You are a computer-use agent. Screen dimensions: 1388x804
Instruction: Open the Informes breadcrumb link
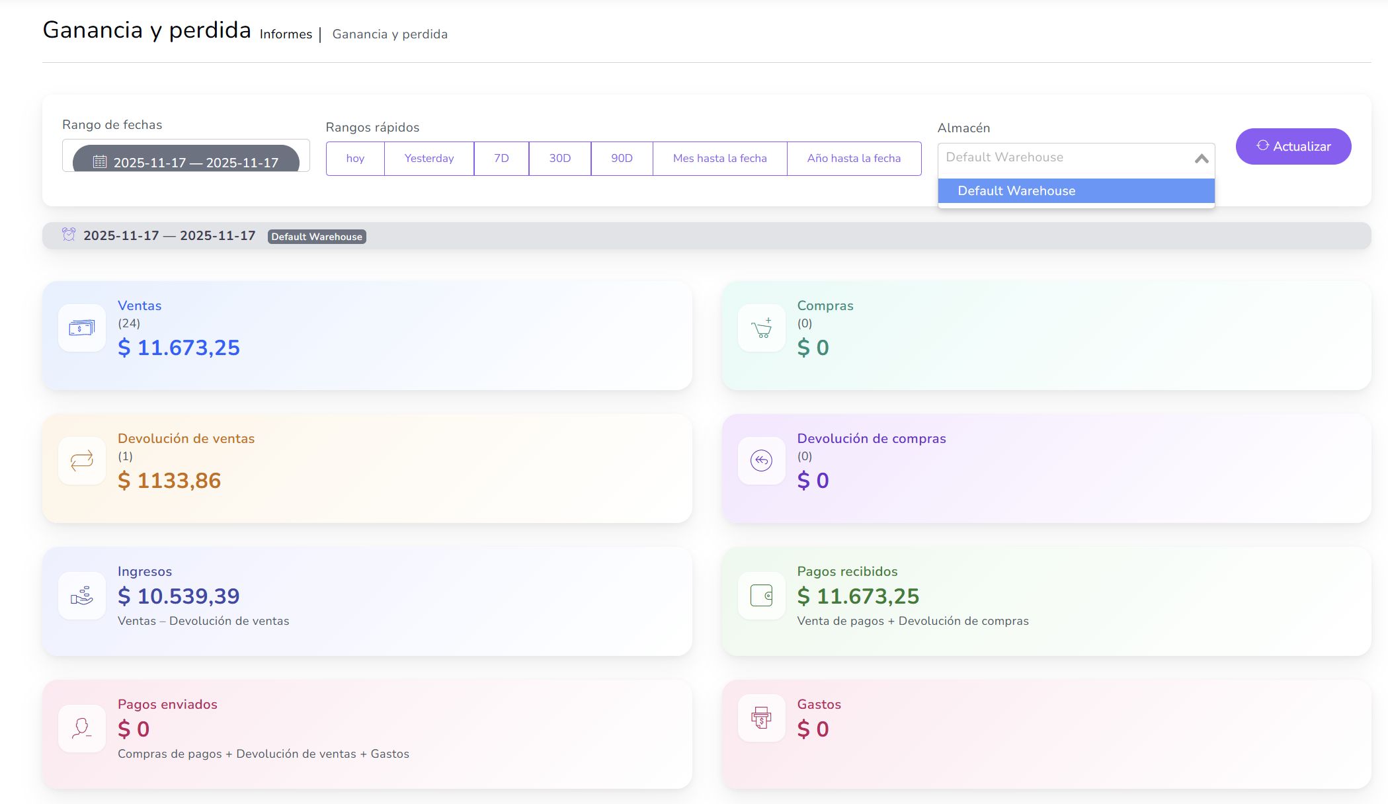[x=286, y=34]
